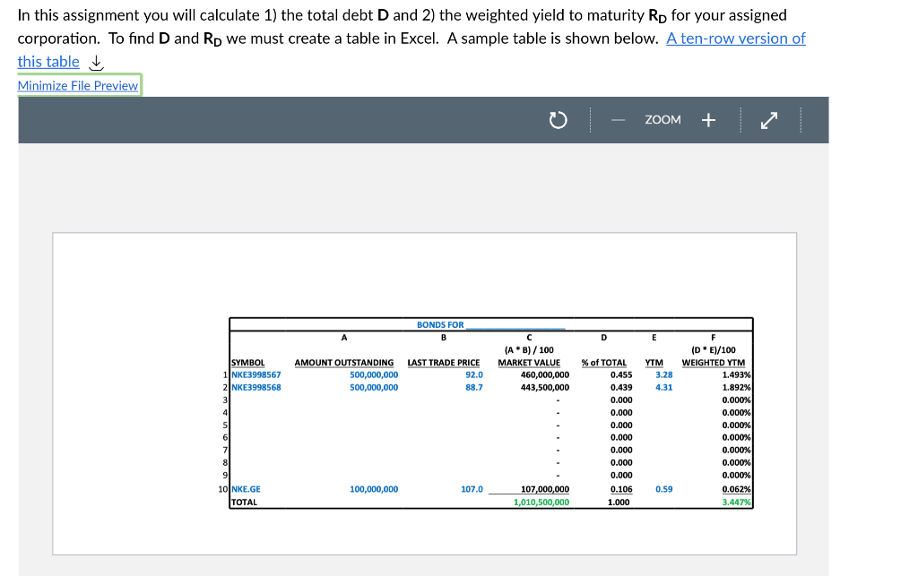Select symbol NKE3998568 in table
This screenshot has width=918, height=576.
[255, 387]
